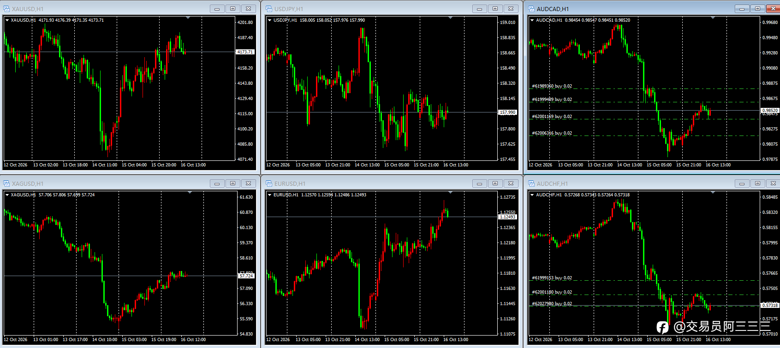Click the chart shift marker in AUDCAD chart
780x348 pixels.
[713, 18]
